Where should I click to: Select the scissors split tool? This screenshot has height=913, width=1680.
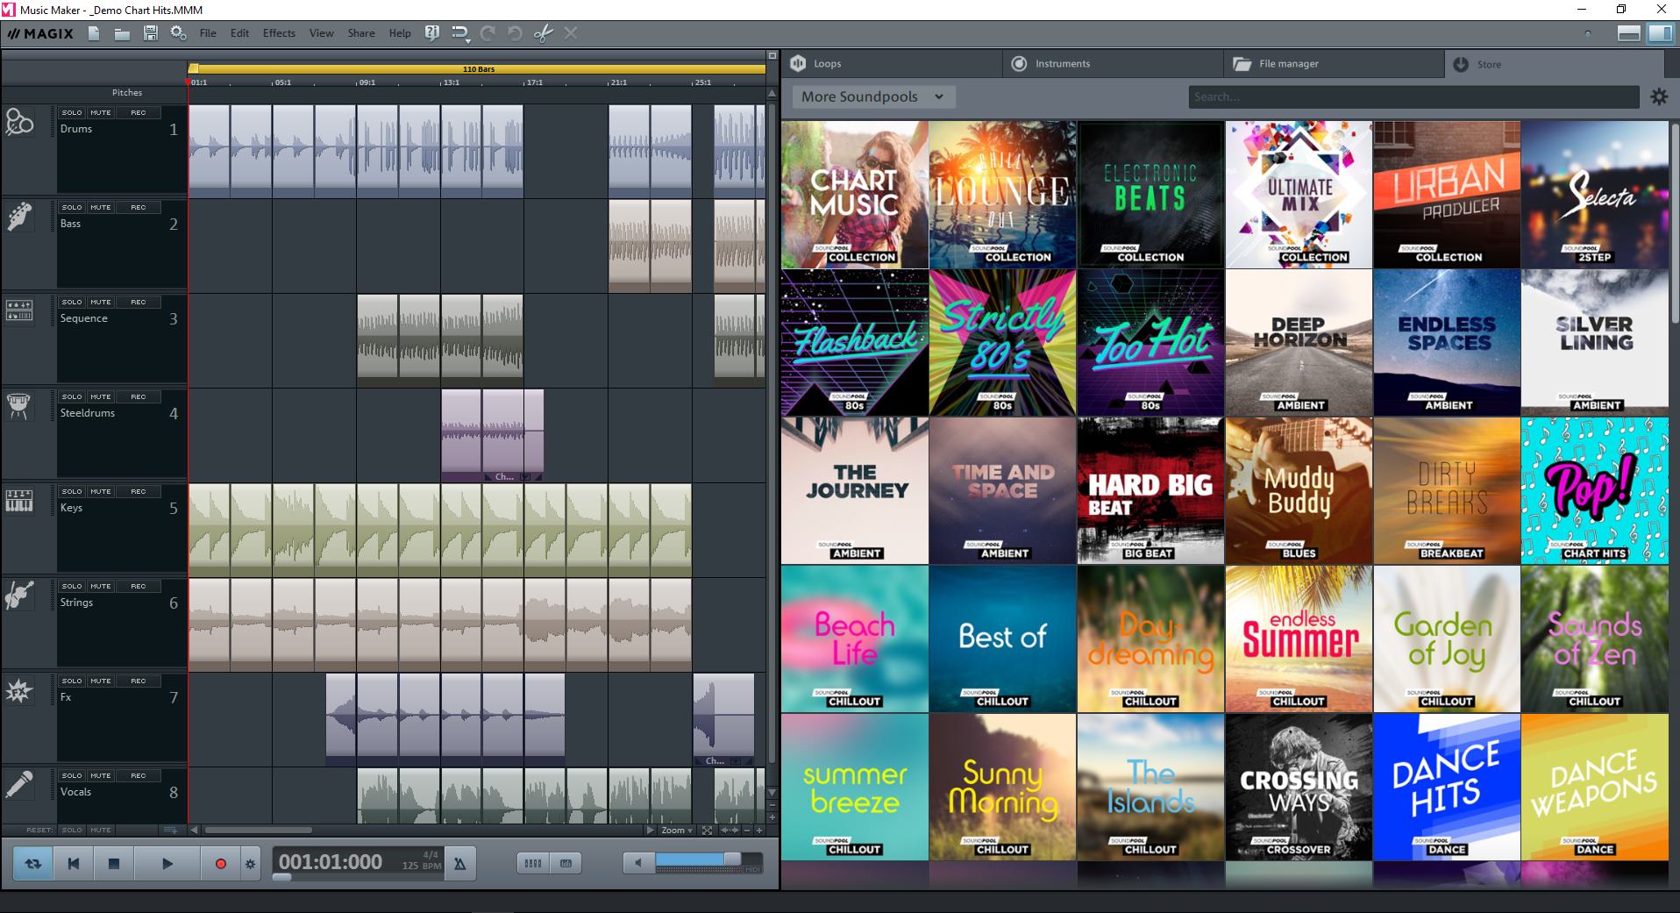(x=544, y=33)
